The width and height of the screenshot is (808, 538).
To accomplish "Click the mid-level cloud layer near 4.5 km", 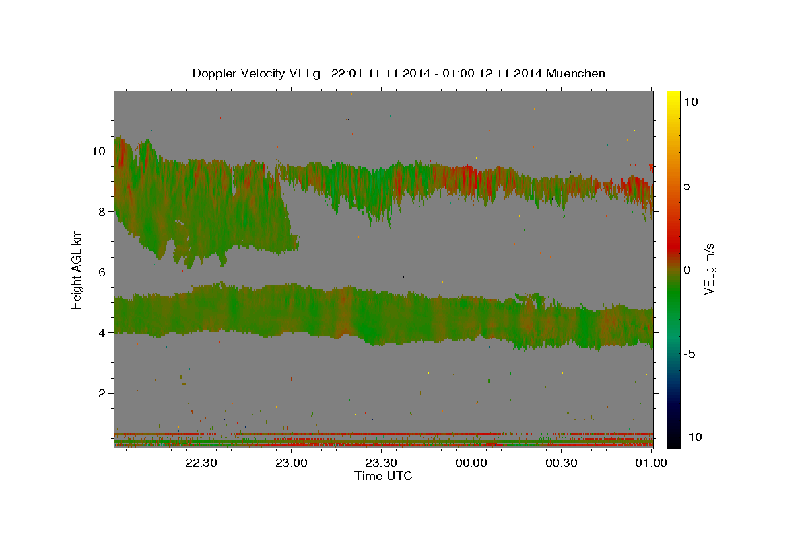I will (x=383, y=315).
